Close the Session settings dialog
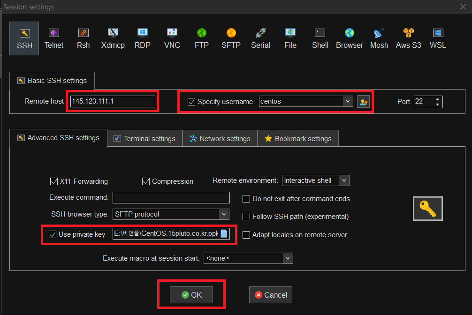 [x=463, y=7]
